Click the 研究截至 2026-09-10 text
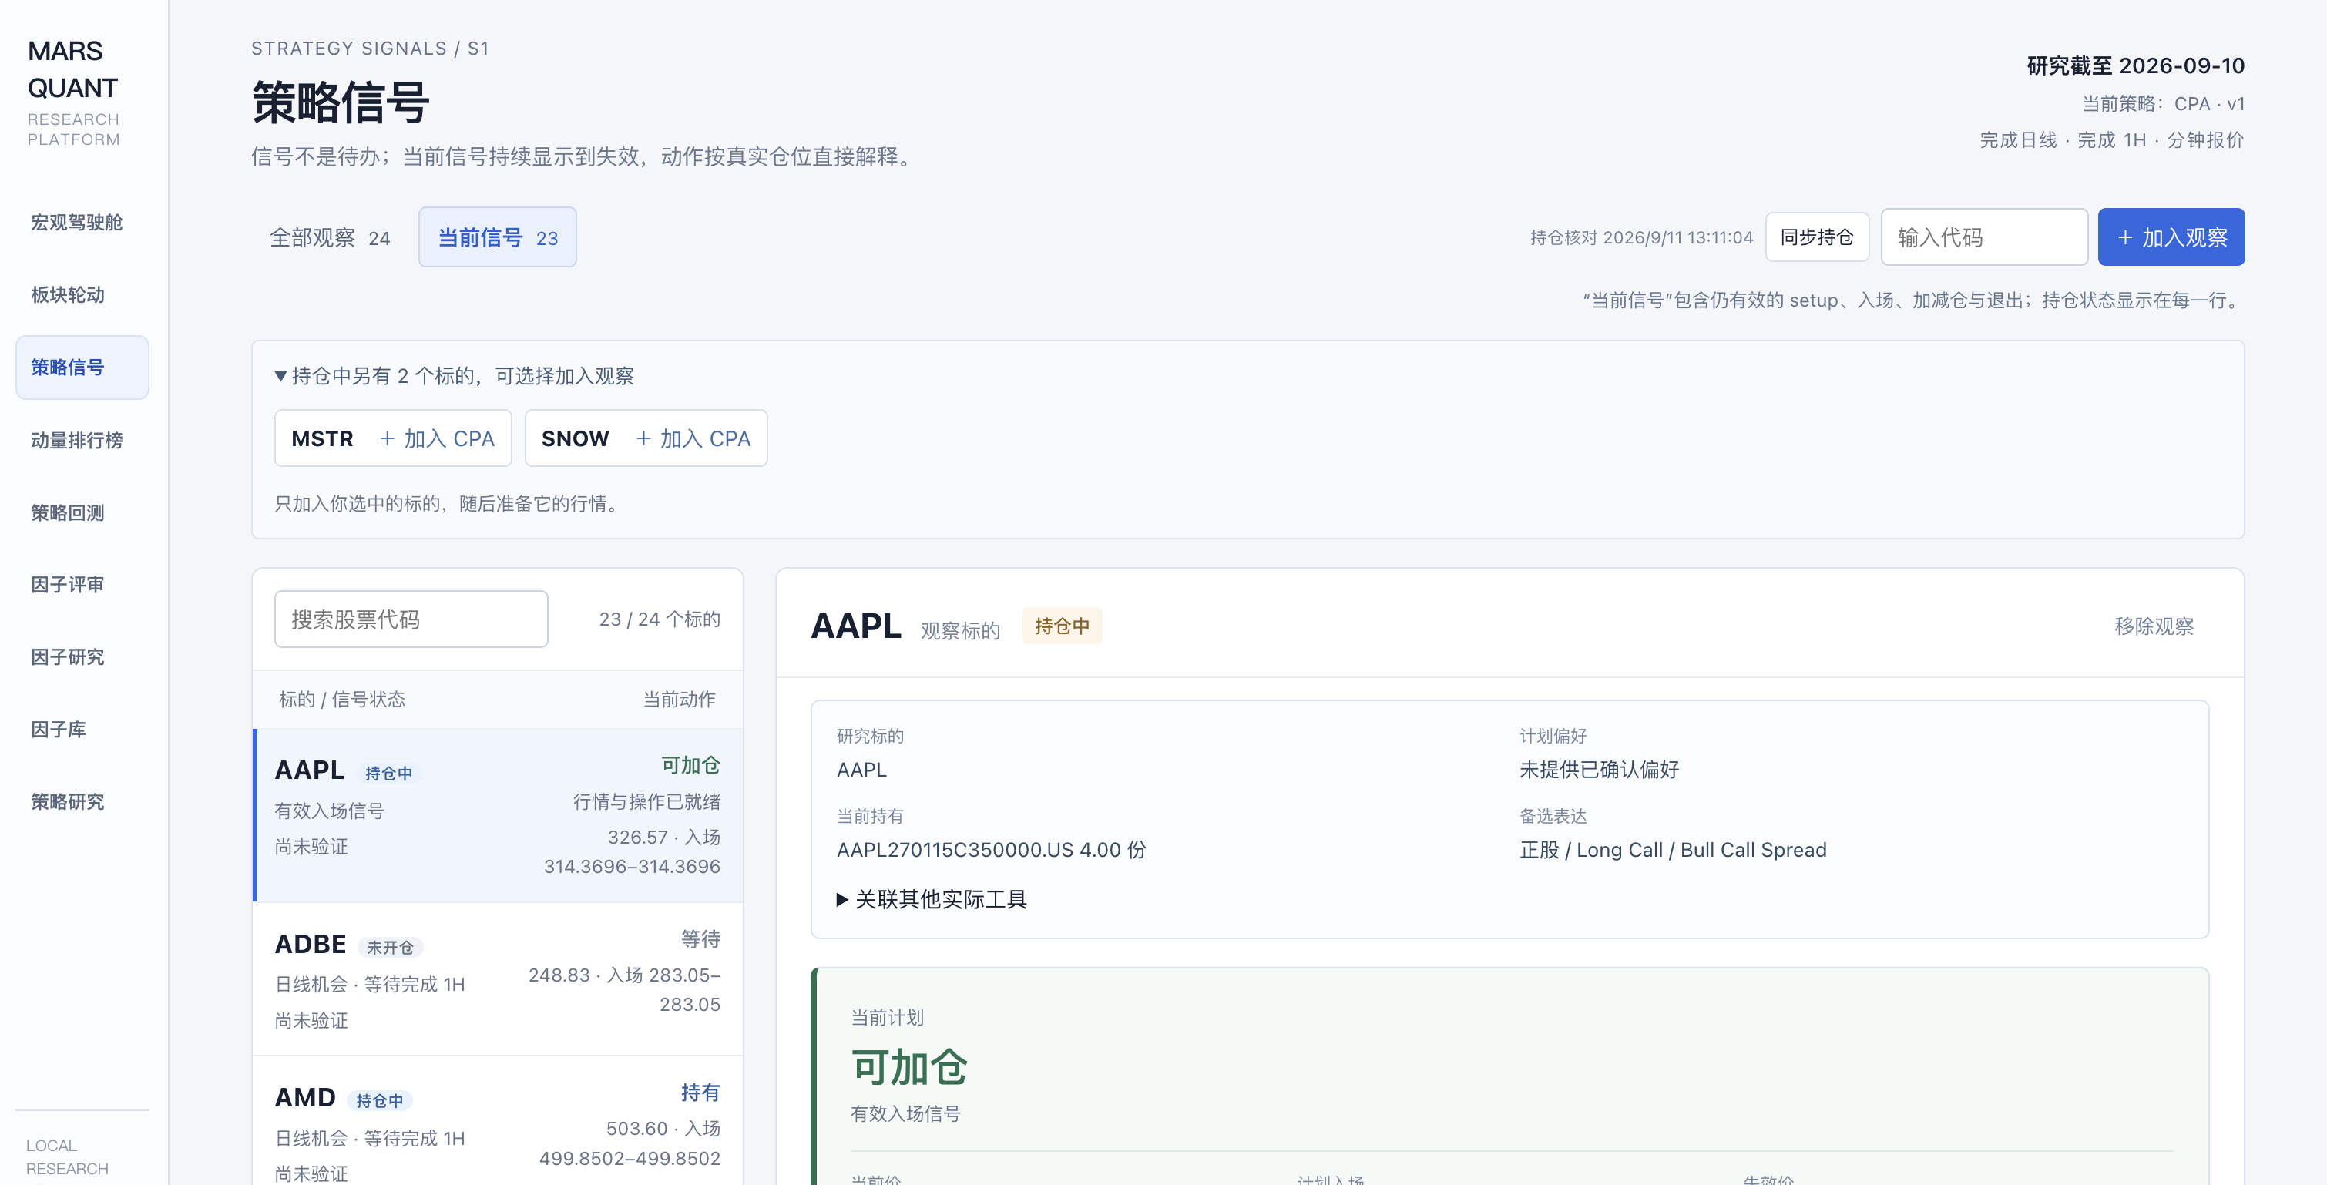The image size is (2327, 1185). (2135, 66)
